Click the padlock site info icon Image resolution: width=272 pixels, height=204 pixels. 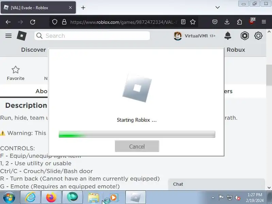64,22
